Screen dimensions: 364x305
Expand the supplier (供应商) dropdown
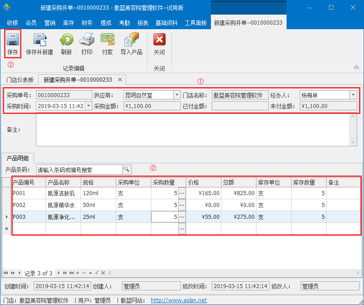[177, 95]
